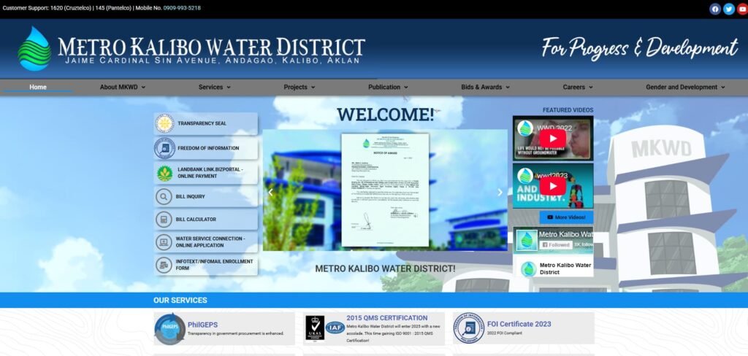Open the YouTube icon in top bar
Image resolution: width=748 pixels, height=356 pixels.
click(742, 9)
